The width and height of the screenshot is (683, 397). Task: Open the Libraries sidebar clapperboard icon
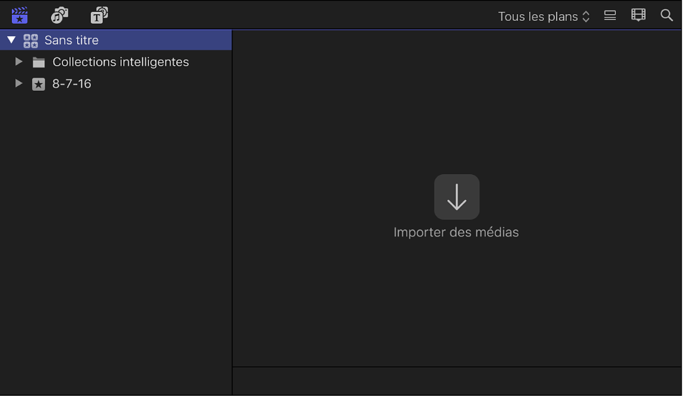point(19,15)
